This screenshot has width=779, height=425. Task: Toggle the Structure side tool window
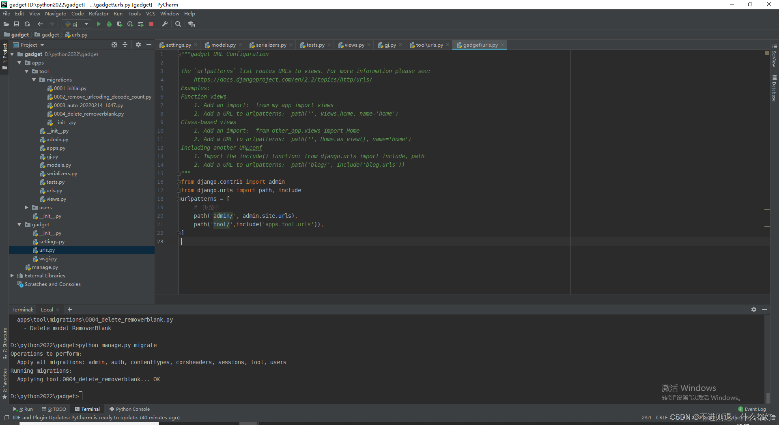5,343
